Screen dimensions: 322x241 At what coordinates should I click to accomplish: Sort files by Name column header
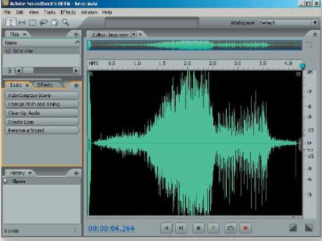pyautogui.click(x=42, y=43)
